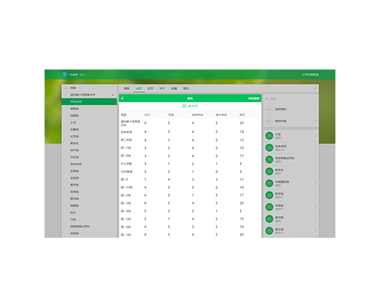Click the link at top-right of header

310,75
